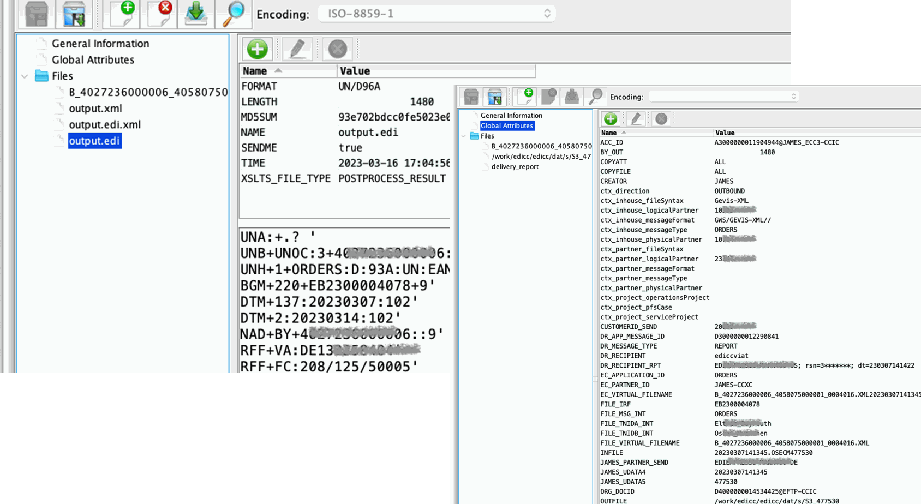Select the Files folder in the left window tree
Image resolution: width=921 pixels, height=504 pixels.
pyautogui.click(x=62, y=76)
